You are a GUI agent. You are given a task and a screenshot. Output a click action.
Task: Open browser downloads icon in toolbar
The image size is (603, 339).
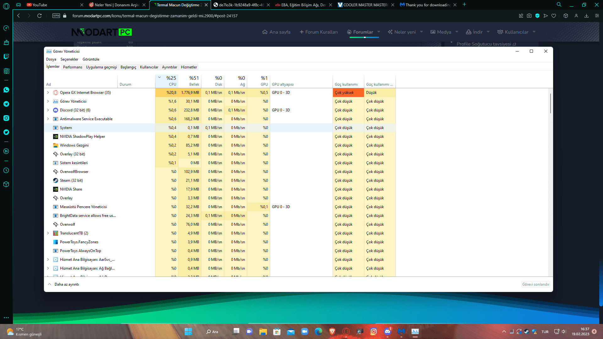tap(586, 16)
